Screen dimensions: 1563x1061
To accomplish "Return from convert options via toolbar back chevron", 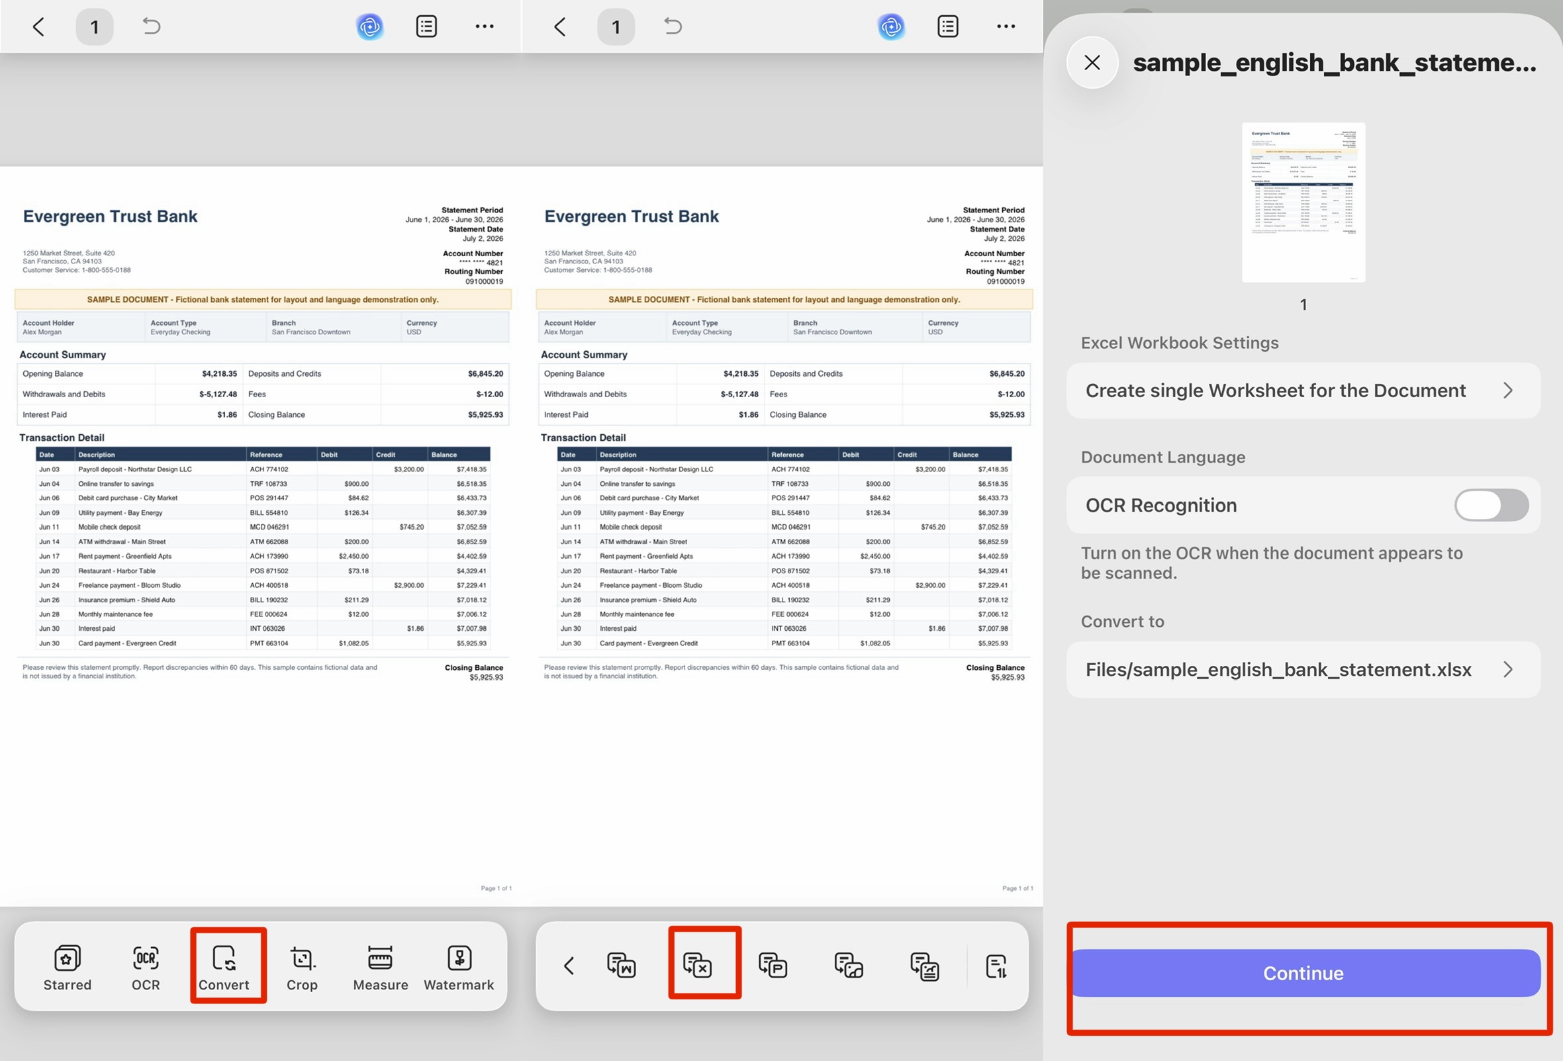I will [568, 966].
